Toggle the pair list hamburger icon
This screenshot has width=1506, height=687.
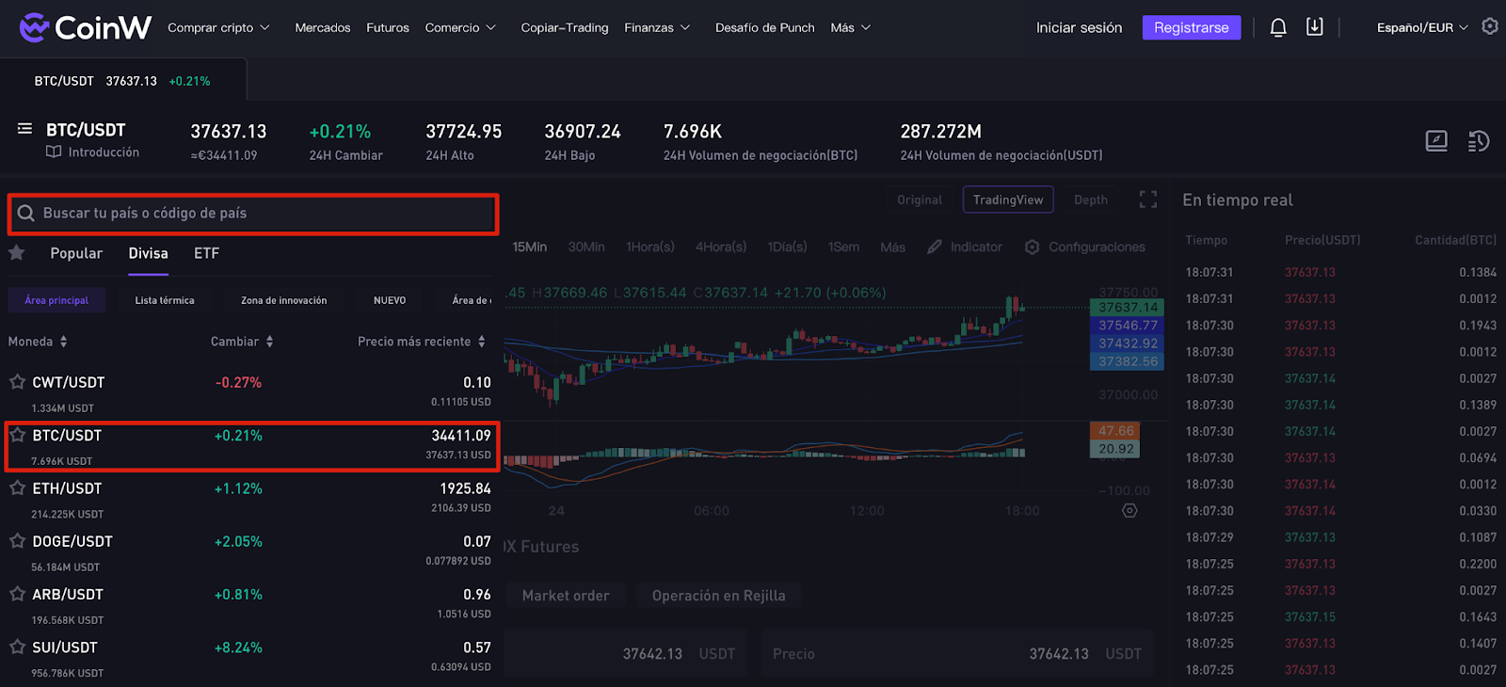[x=24, y=129]
